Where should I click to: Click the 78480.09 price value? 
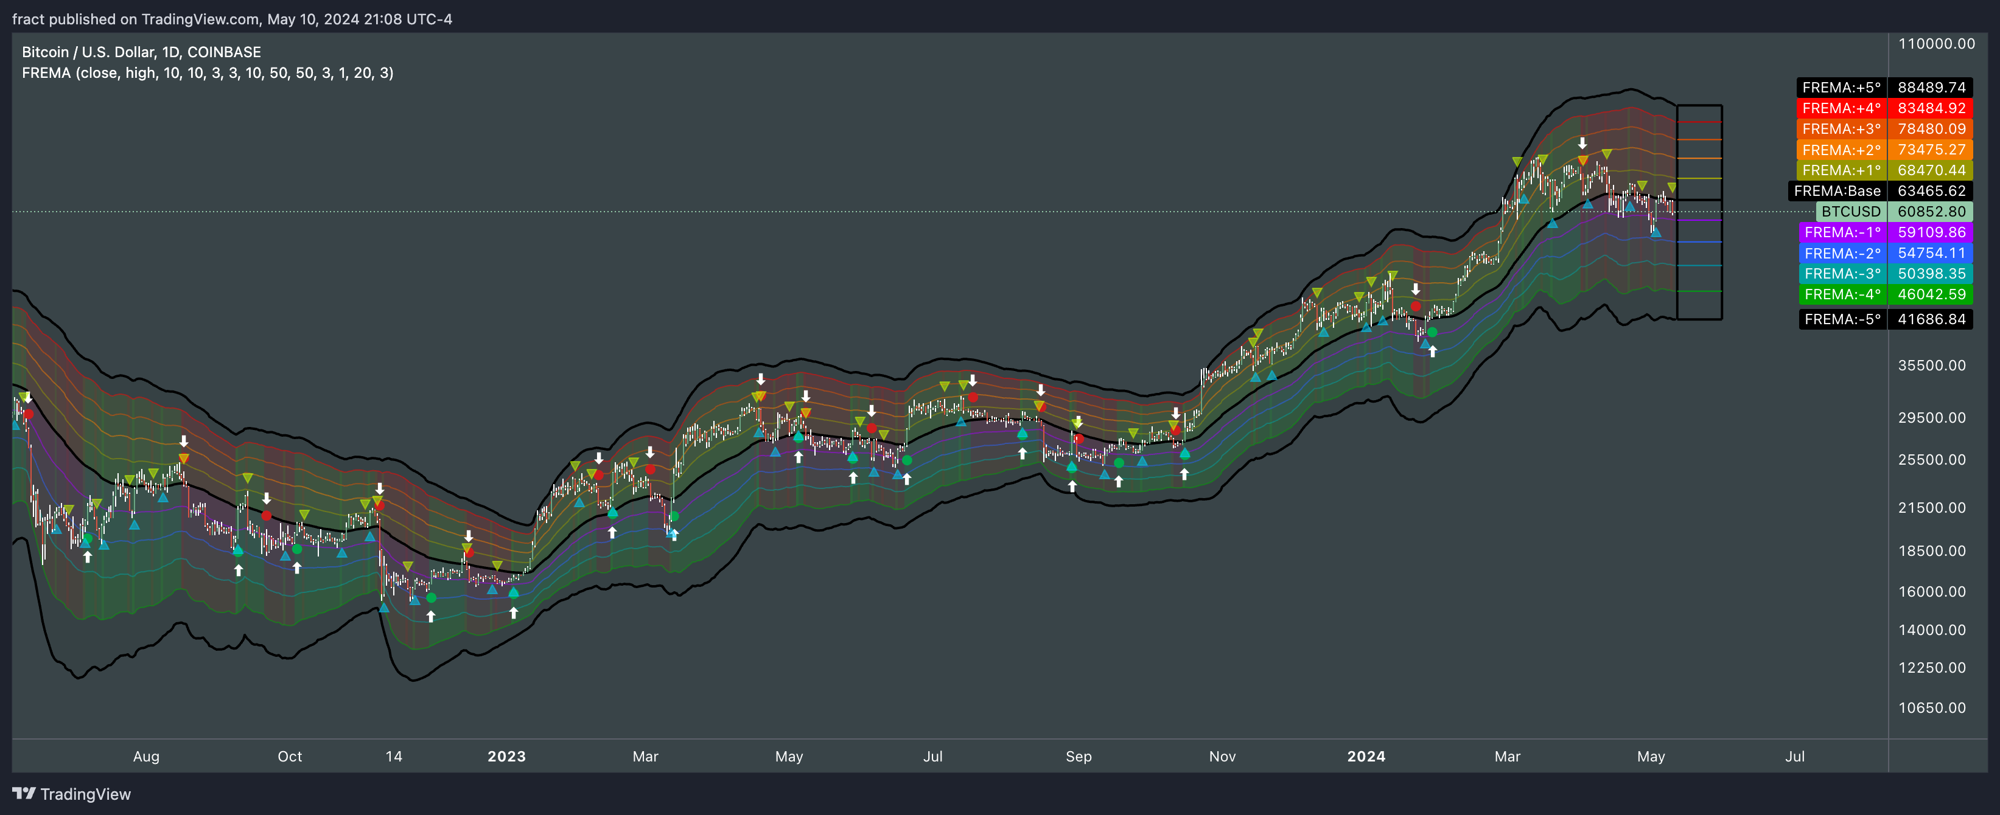coord(1931,129)
